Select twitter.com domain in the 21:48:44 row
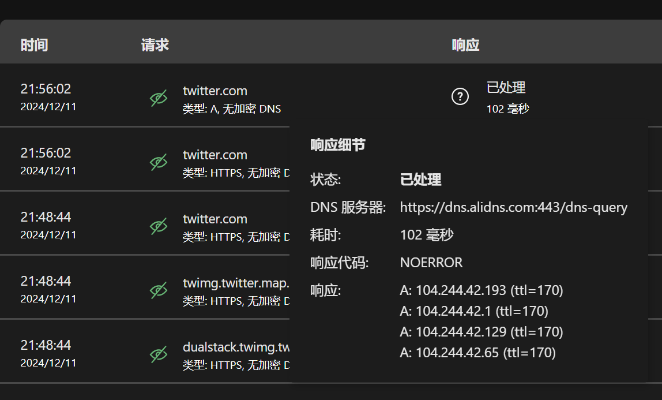Image resolution: width=662 pixels, height=400 pixels. [x=215, y=219]
